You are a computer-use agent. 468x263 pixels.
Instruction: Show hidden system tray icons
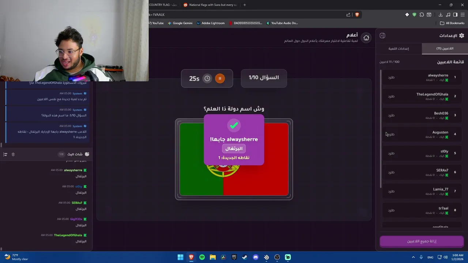[413, 257]
